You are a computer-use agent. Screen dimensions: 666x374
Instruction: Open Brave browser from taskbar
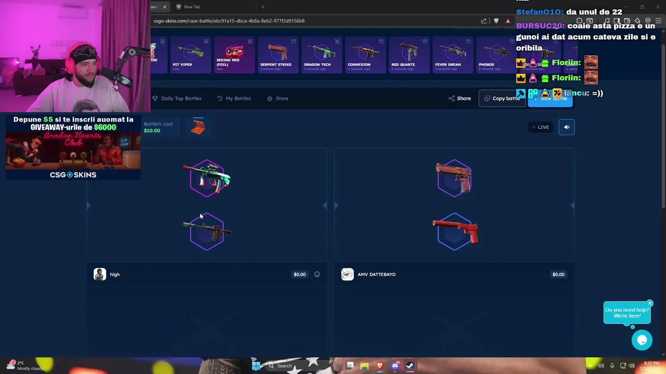pos(380,366)
